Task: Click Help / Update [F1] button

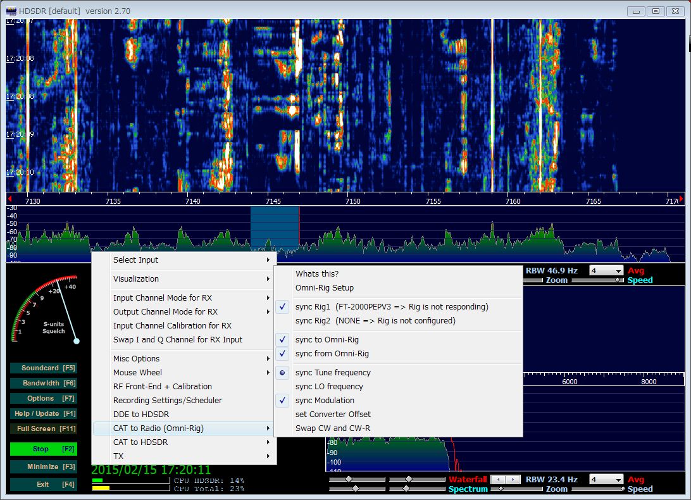Action: tap(44, 413)
